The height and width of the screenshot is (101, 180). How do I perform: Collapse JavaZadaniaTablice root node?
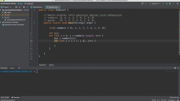pos(1,10)
